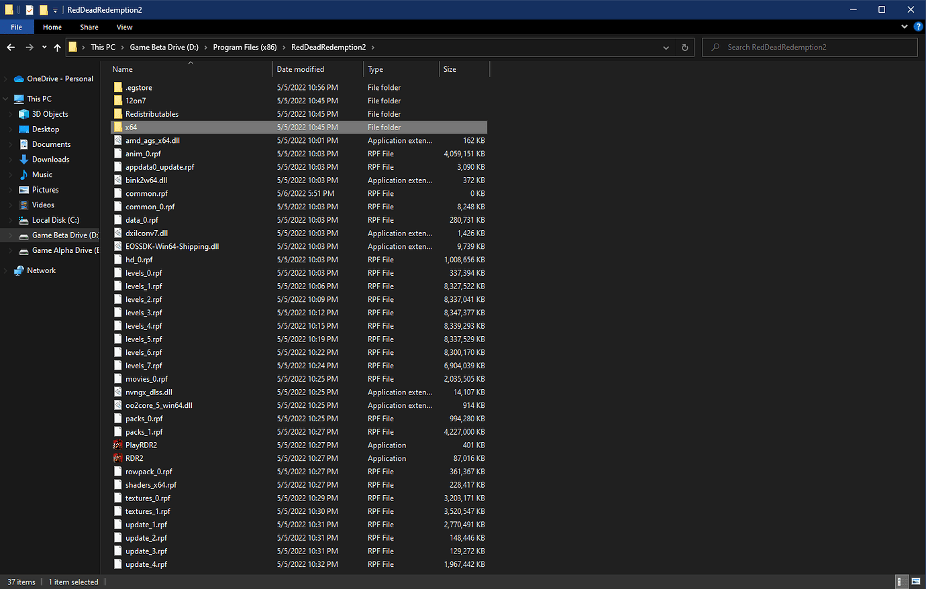Image resolution: width=926 pixels, height=589 pixels.
Task: Toggle Name column sort order
Action: point(122,69)
